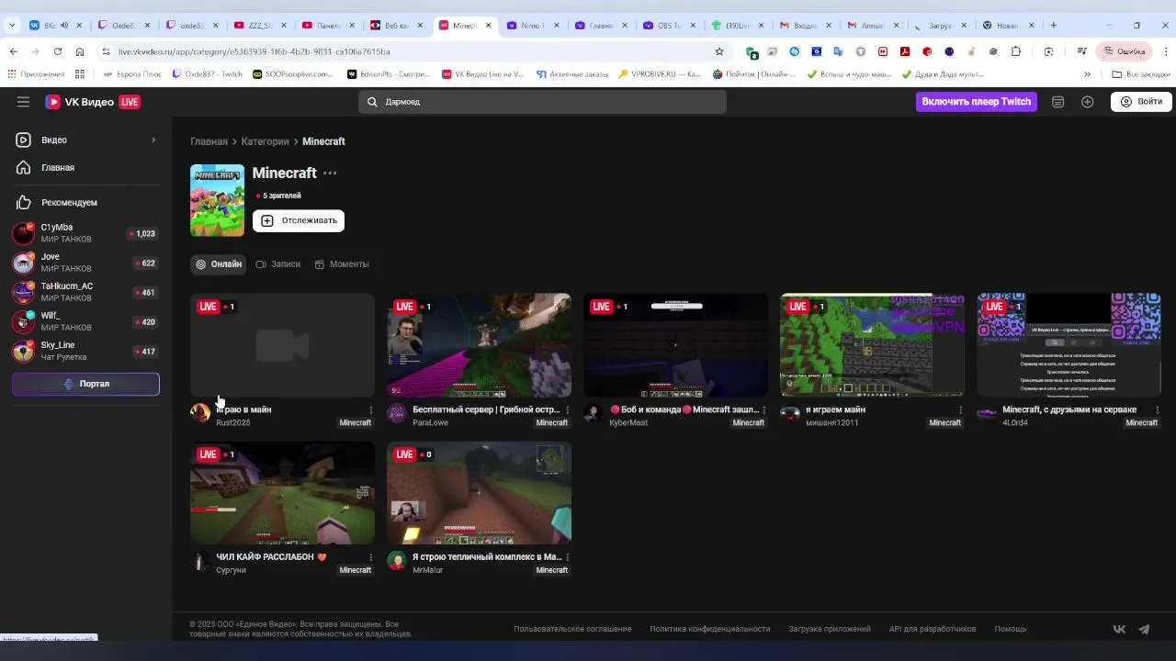Click Политика конфиденциальности footer link
This screenshot has height=661, width=1176.
710,629
